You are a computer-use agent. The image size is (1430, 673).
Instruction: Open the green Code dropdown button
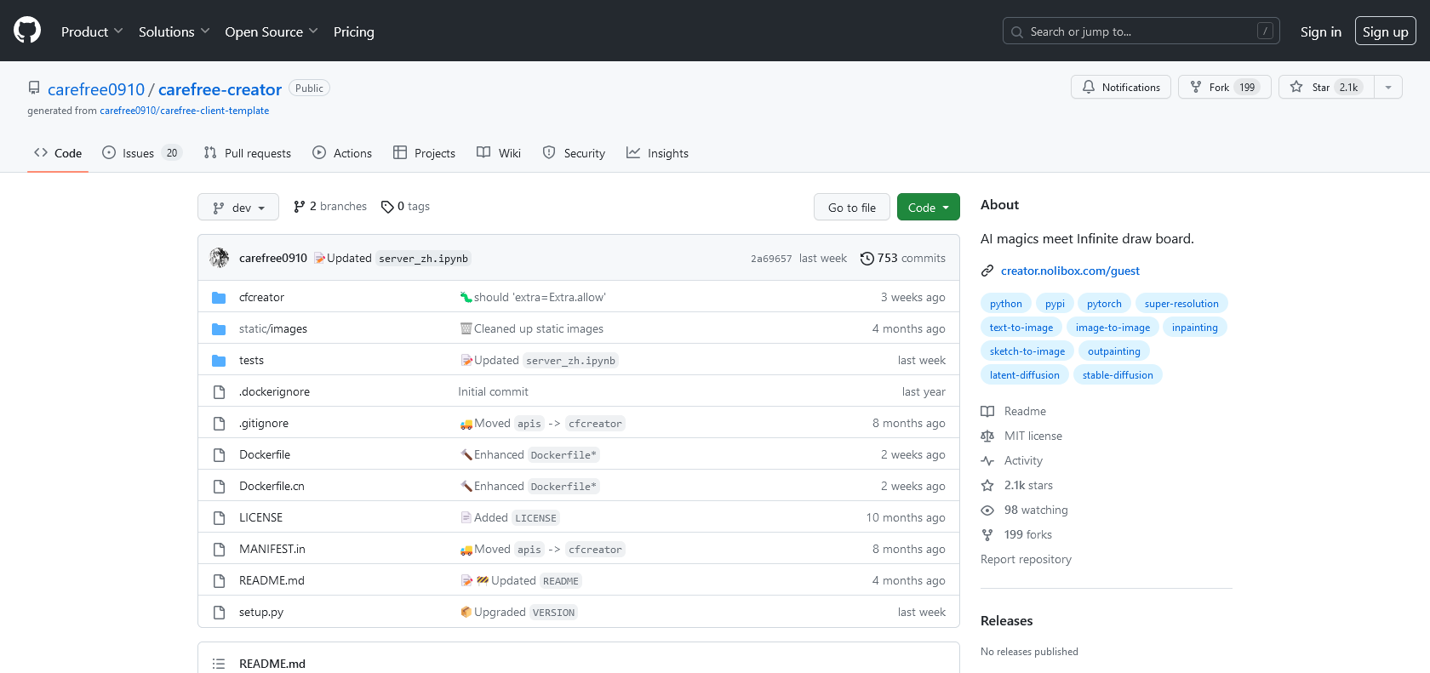(929, 207)
